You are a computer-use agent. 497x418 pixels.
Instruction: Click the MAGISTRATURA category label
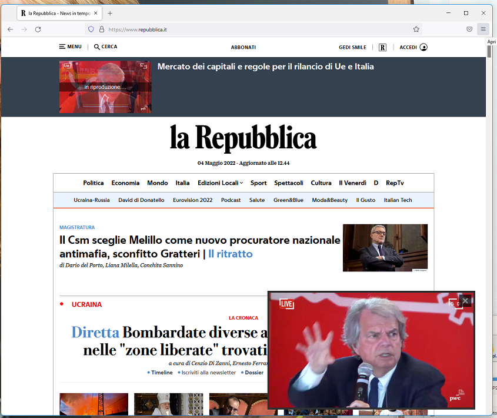(77, 227)
